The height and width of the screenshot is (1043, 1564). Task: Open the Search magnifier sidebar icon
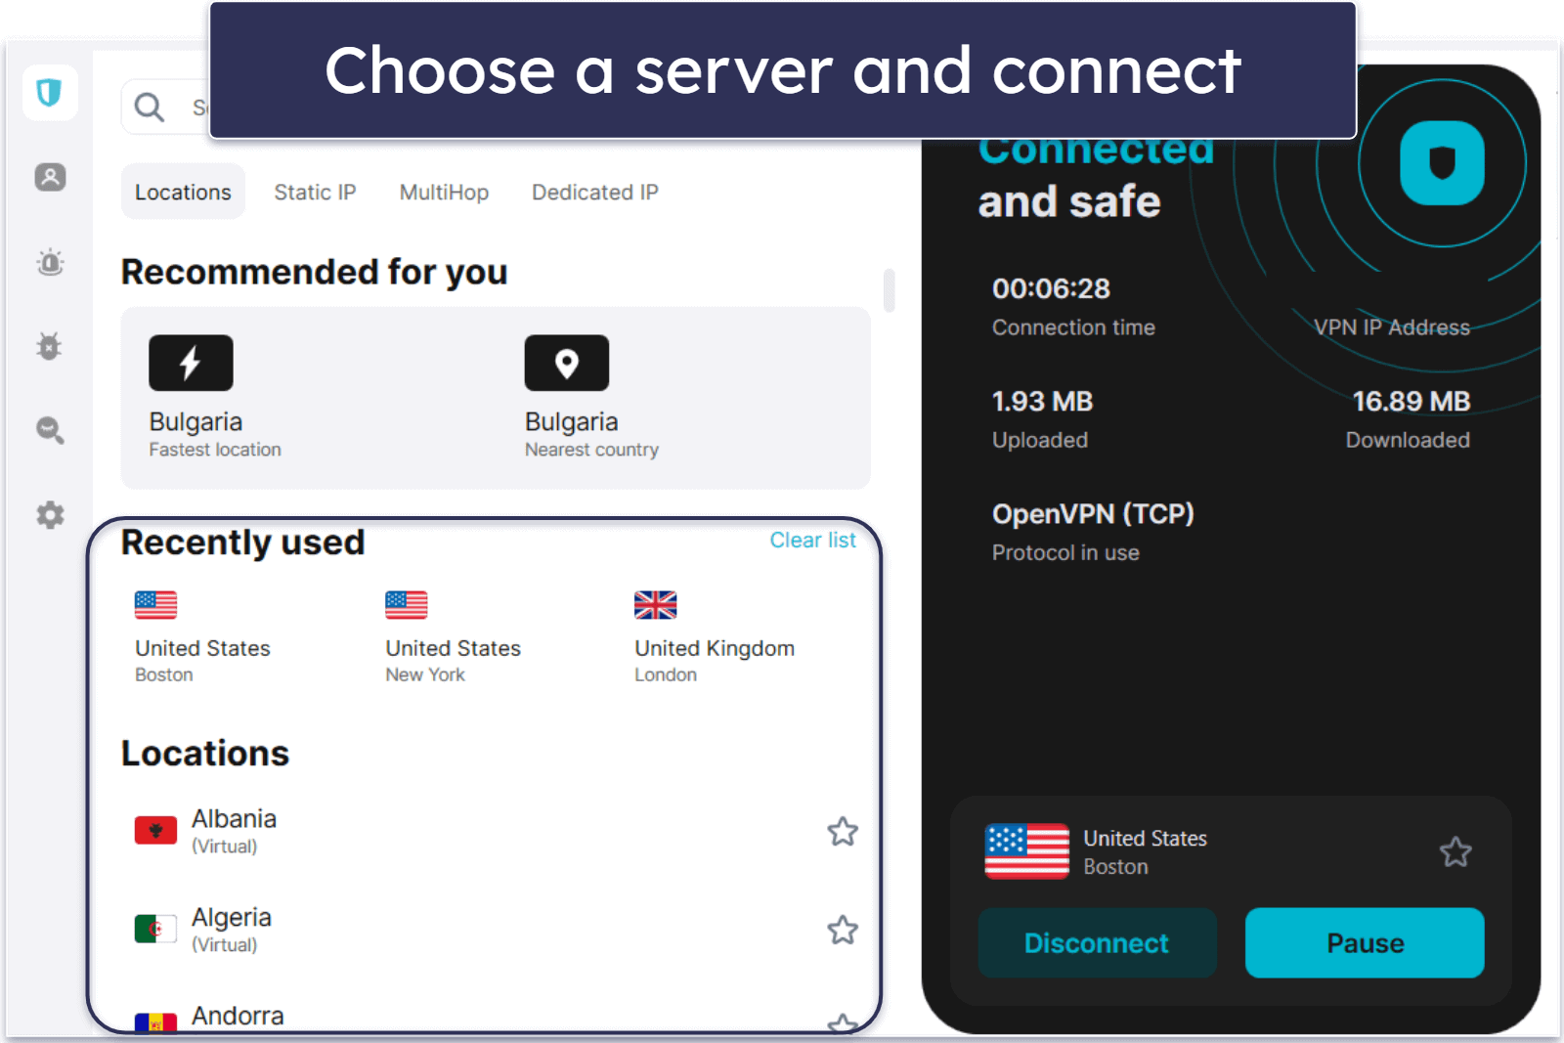click(x=50, y=430)
